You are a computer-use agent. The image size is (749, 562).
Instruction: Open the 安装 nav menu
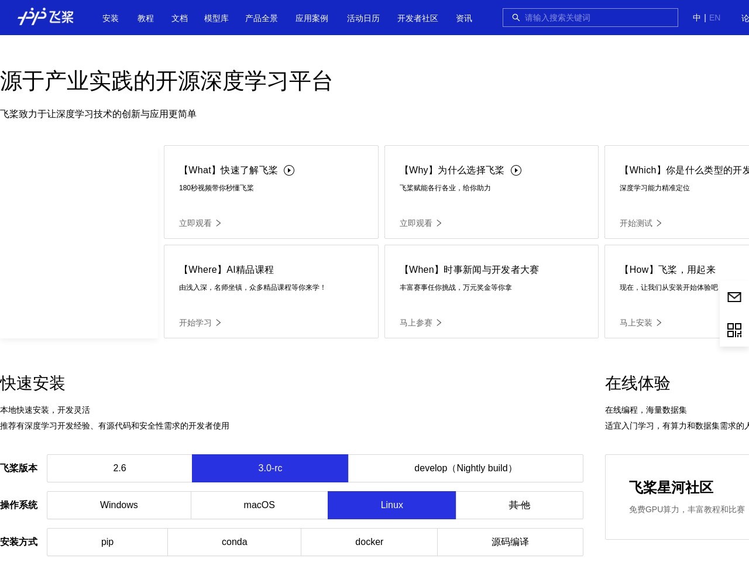pos(111,18)
